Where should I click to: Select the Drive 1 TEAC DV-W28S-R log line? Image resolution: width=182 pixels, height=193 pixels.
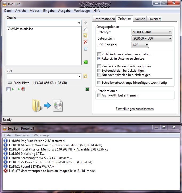tap(50, 162)
